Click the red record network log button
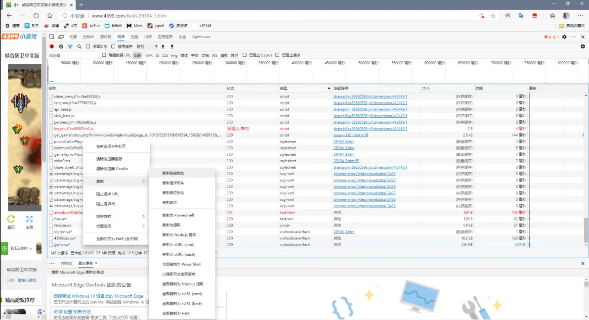589x320 pixels. tap(52, 46)
